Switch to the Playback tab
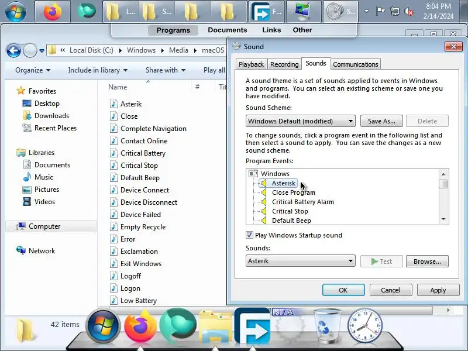The height and width of the screenshot is (351, 468). [x=251, y=64]
